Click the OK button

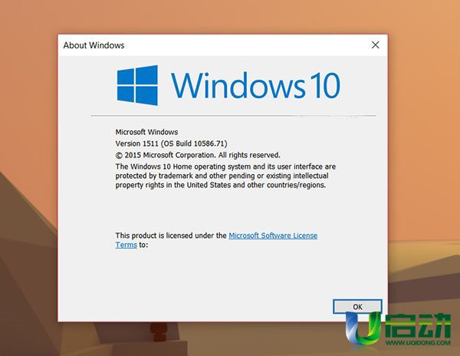357,307
